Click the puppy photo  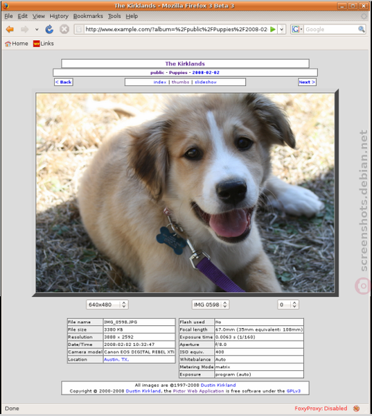click(x=186, y=193)
